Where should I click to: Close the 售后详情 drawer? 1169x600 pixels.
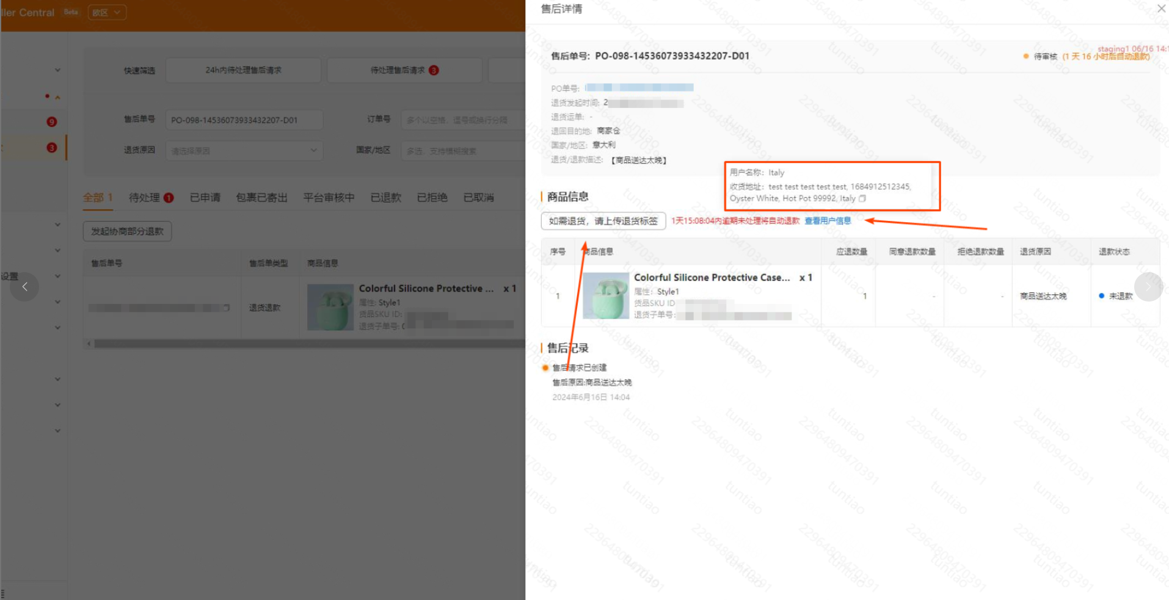pos(1160,9)
